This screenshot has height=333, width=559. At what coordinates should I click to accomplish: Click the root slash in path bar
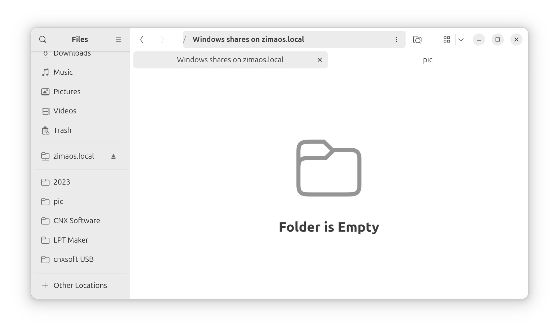coord(185,39)
